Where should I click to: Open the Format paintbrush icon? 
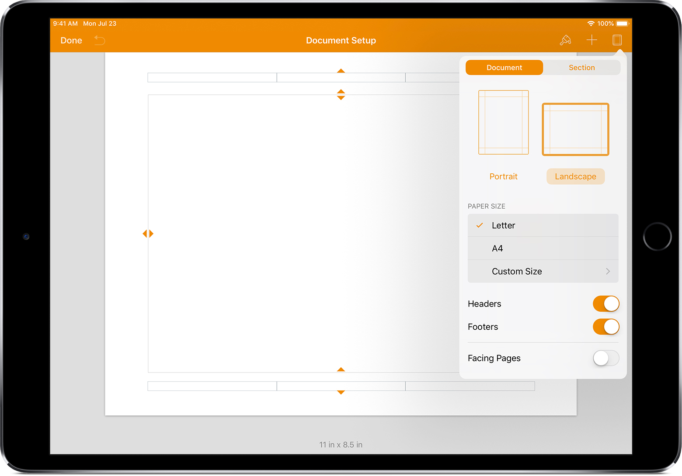click(x=565, y=40)
